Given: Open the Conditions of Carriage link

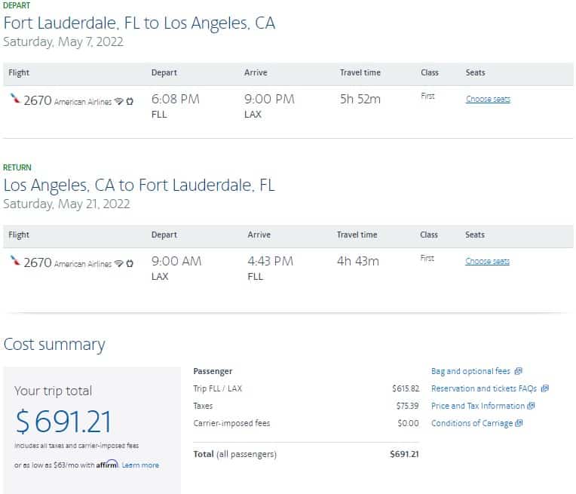Looking at the screenshot, I should [470, 423].
